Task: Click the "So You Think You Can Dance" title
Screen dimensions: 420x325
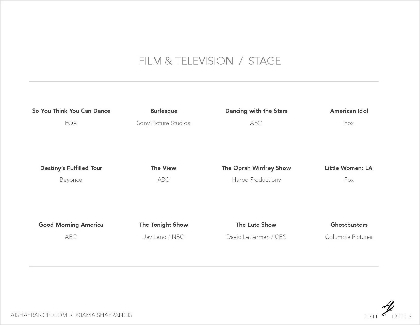Action: pos(71,111)
